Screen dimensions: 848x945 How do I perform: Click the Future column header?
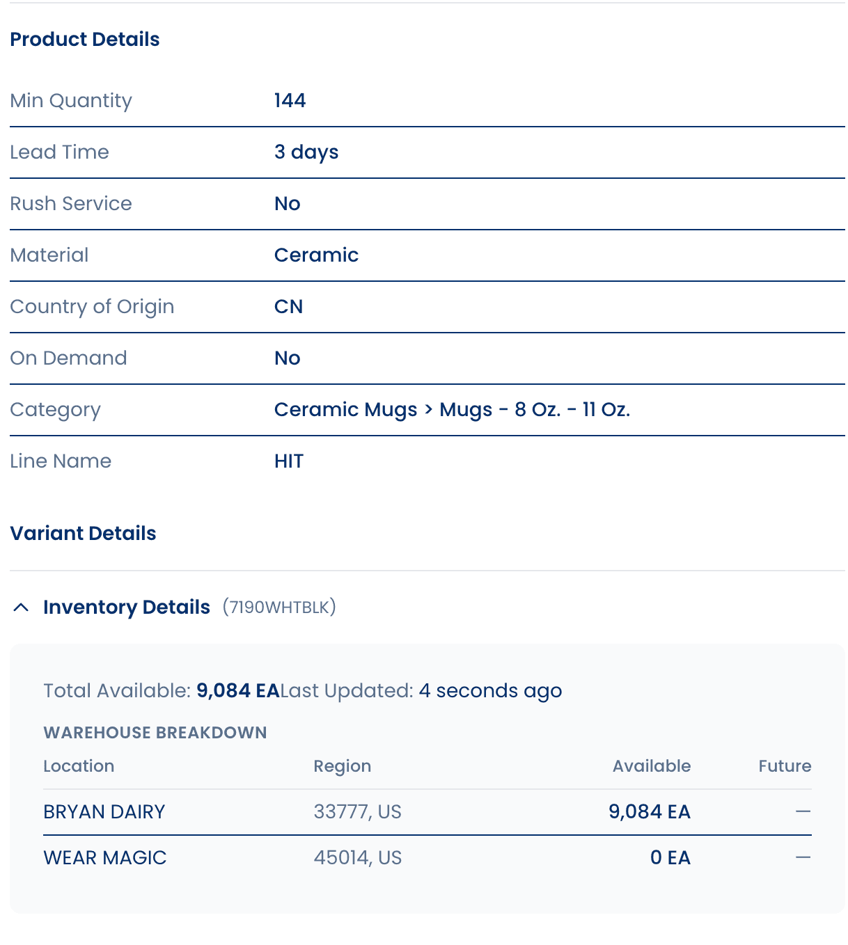pos(785,765)
